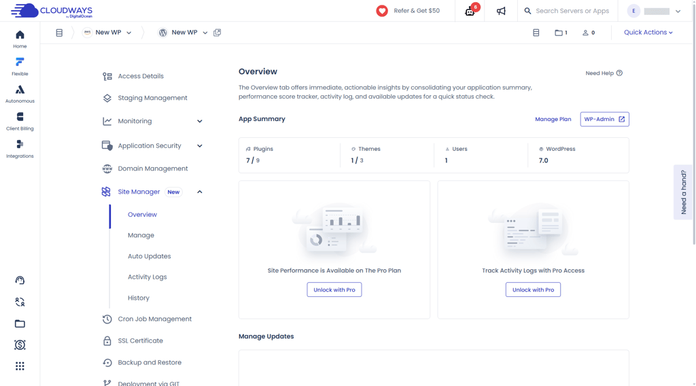This screenshot has width=696, height=386.
Task: Open the Quick Actions dropdown
Action: coord(648,33)
